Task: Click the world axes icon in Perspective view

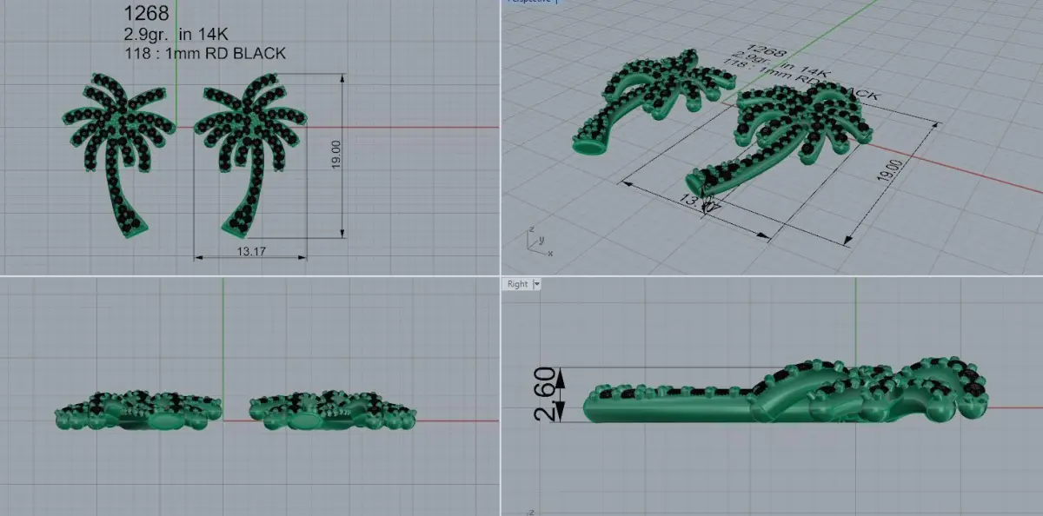Action: pos(538,242)
